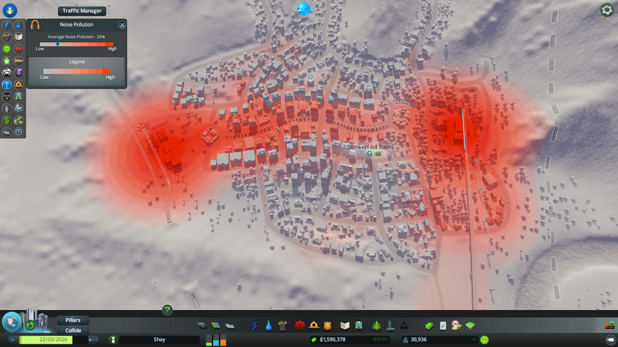This screenshot has height=347, width=618.
Task: Open the Fire Department helmet menu
Action: 314,325
